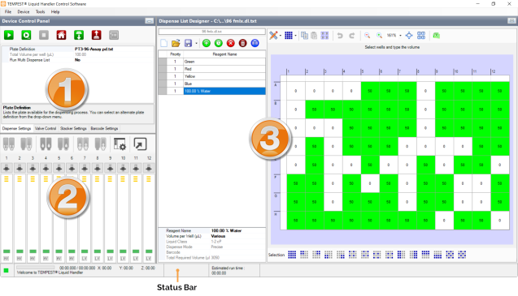Remove reagent with red X circle icon
The image size is (518, 296).
[x=231, y=43]
